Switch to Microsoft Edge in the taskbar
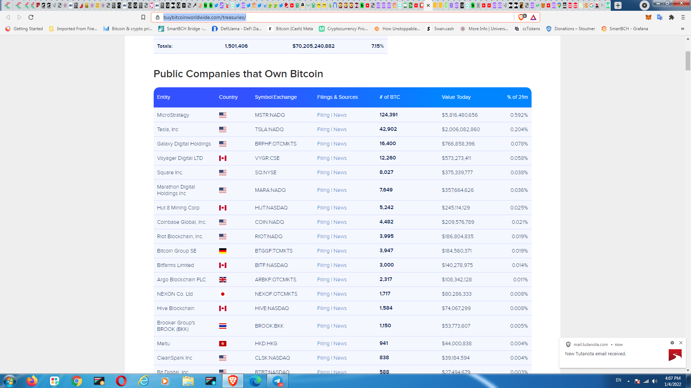Screen dimensions: 691x388 pos(255,381)
